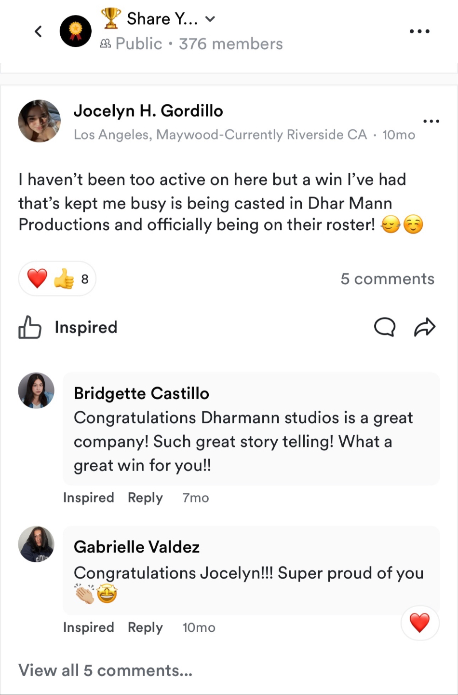Open Gabrielle Valdez's profile picture
The width and height of the screenshot is (458, 695).
(x=36, y=544)
